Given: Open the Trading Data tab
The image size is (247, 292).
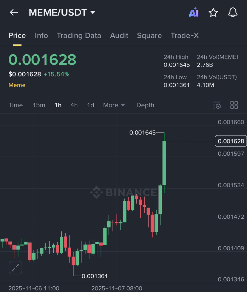Looking at the screenshot, I should click(x=79, y=35).
